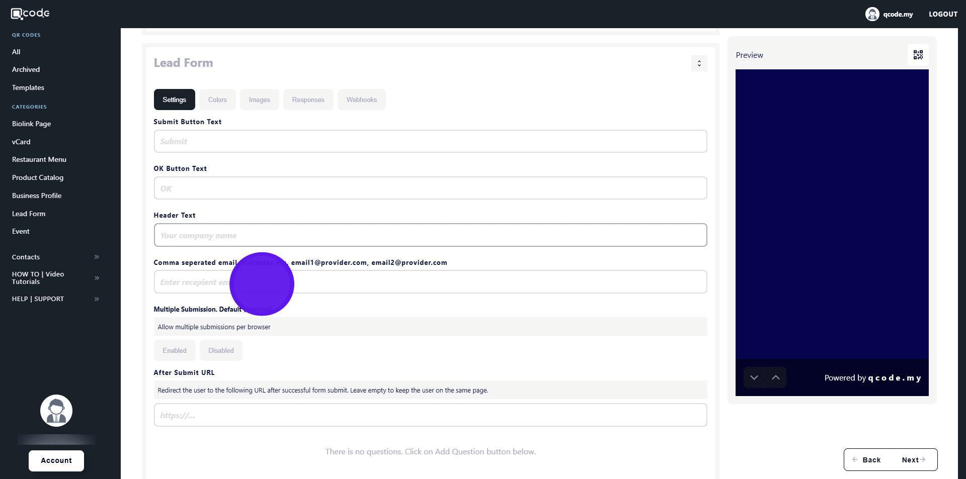Enable multiple submissions

175,350
